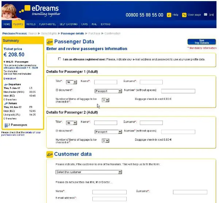
Task: Go to the Self Catering tab
Action: pyautogui.click(x=69, y=24)
